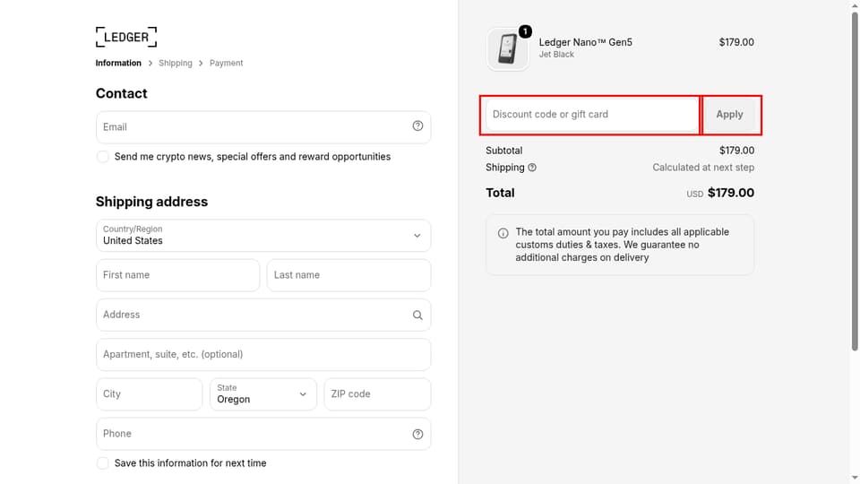Image resolution: width=860 pixels, height=484 pixels.
Task: Click the Jet Black variant text
Action: coord(556,55)
